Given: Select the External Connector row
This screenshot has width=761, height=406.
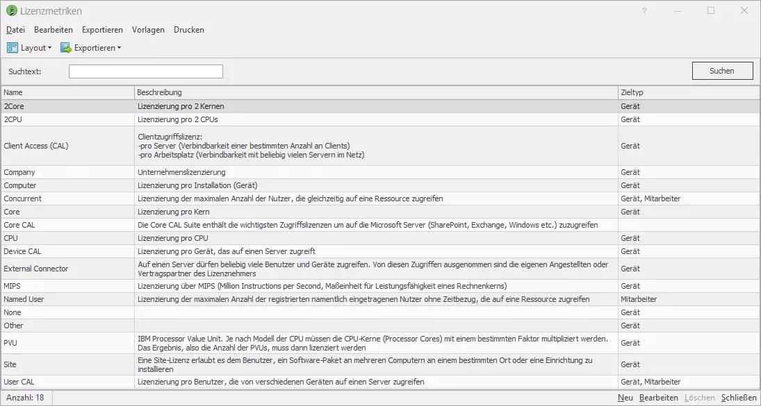Looking at the screenshot, I should coord(381,269).
